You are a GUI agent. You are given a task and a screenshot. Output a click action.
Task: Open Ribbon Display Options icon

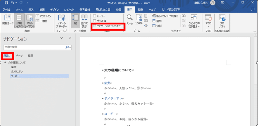pyautogui.click(x=223, y=3)
